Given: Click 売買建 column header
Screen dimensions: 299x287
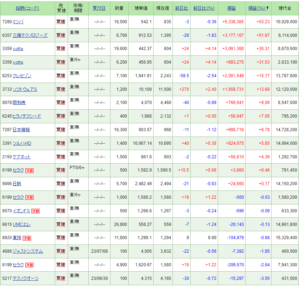Looking at the screenshot, I should (x=61, y=8).
